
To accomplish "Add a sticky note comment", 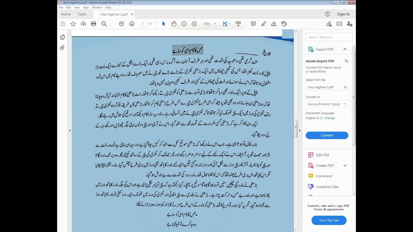I will point(253,24).
